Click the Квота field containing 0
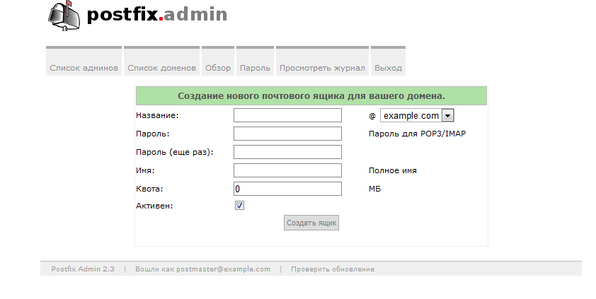596x299 pixels. click(288, 189)
